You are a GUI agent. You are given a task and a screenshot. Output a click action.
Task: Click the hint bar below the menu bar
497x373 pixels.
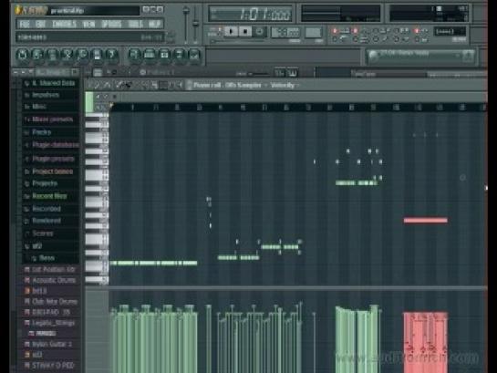(89, 37)
